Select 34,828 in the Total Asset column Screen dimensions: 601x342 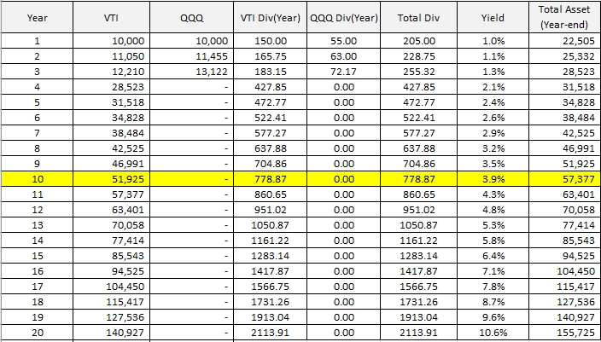point(564,102)
